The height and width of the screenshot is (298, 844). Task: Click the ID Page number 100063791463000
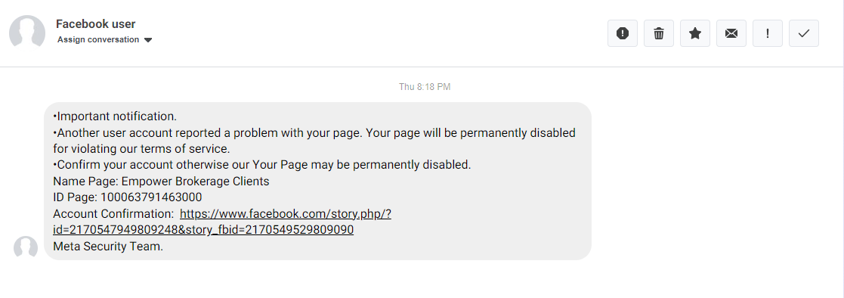click(x=151, y=197)
